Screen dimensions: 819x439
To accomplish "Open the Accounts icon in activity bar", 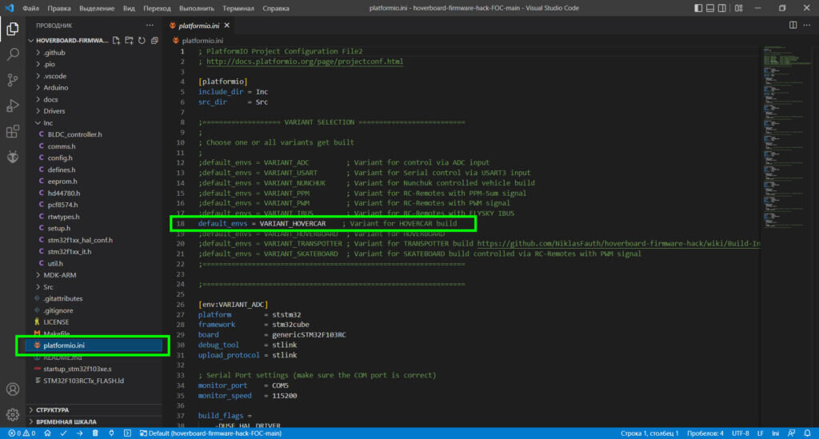I will click(x=13, y=389).
